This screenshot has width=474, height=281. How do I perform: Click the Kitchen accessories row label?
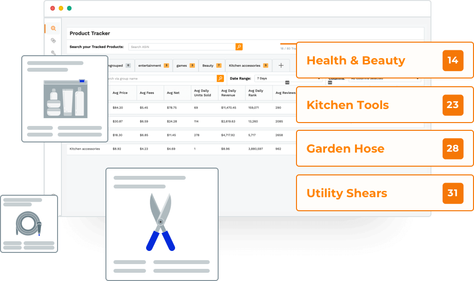[x=85, y=149]
